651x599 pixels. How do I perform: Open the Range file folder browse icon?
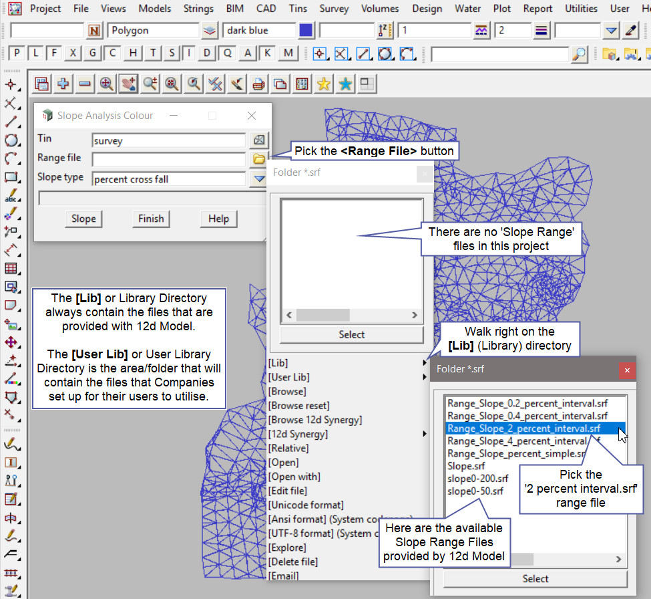(x=258, y=159)
